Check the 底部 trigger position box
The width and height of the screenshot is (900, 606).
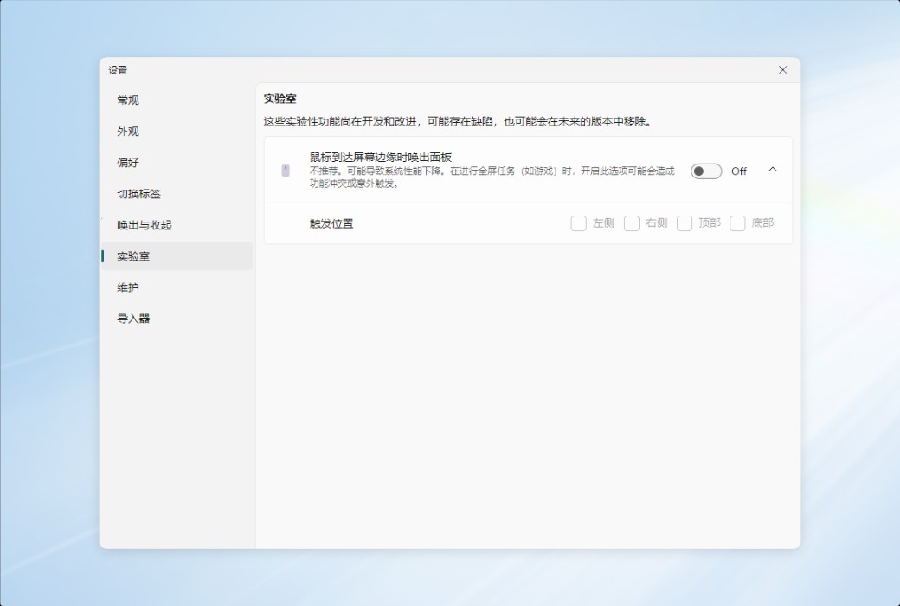click(x=737, y=222)
